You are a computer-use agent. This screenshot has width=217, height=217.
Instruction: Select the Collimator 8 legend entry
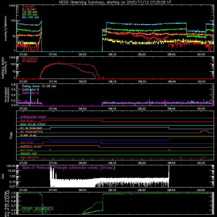30,90
